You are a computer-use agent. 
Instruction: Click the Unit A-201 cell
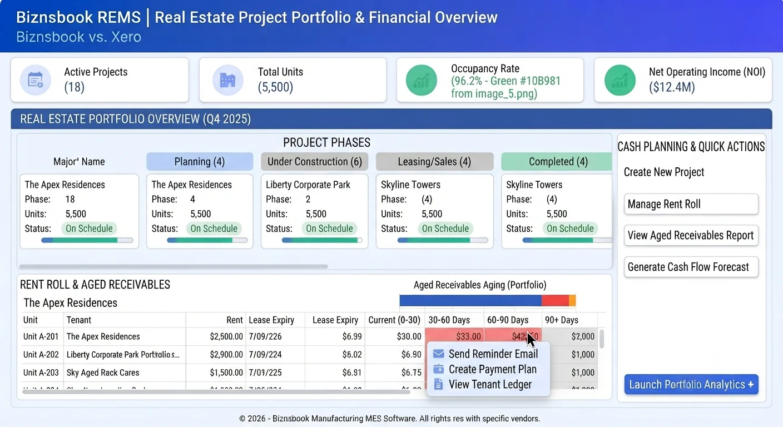point(42,336)
